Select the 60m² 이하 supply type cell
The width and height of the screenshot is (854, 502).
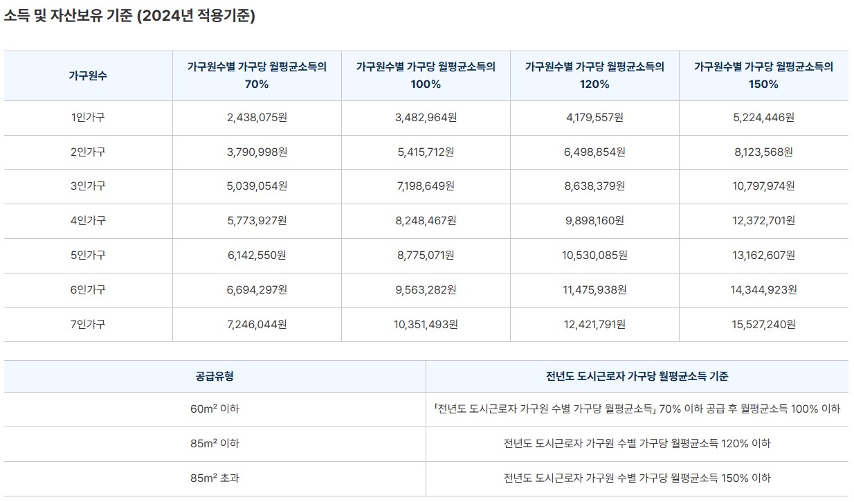[215, 409]
